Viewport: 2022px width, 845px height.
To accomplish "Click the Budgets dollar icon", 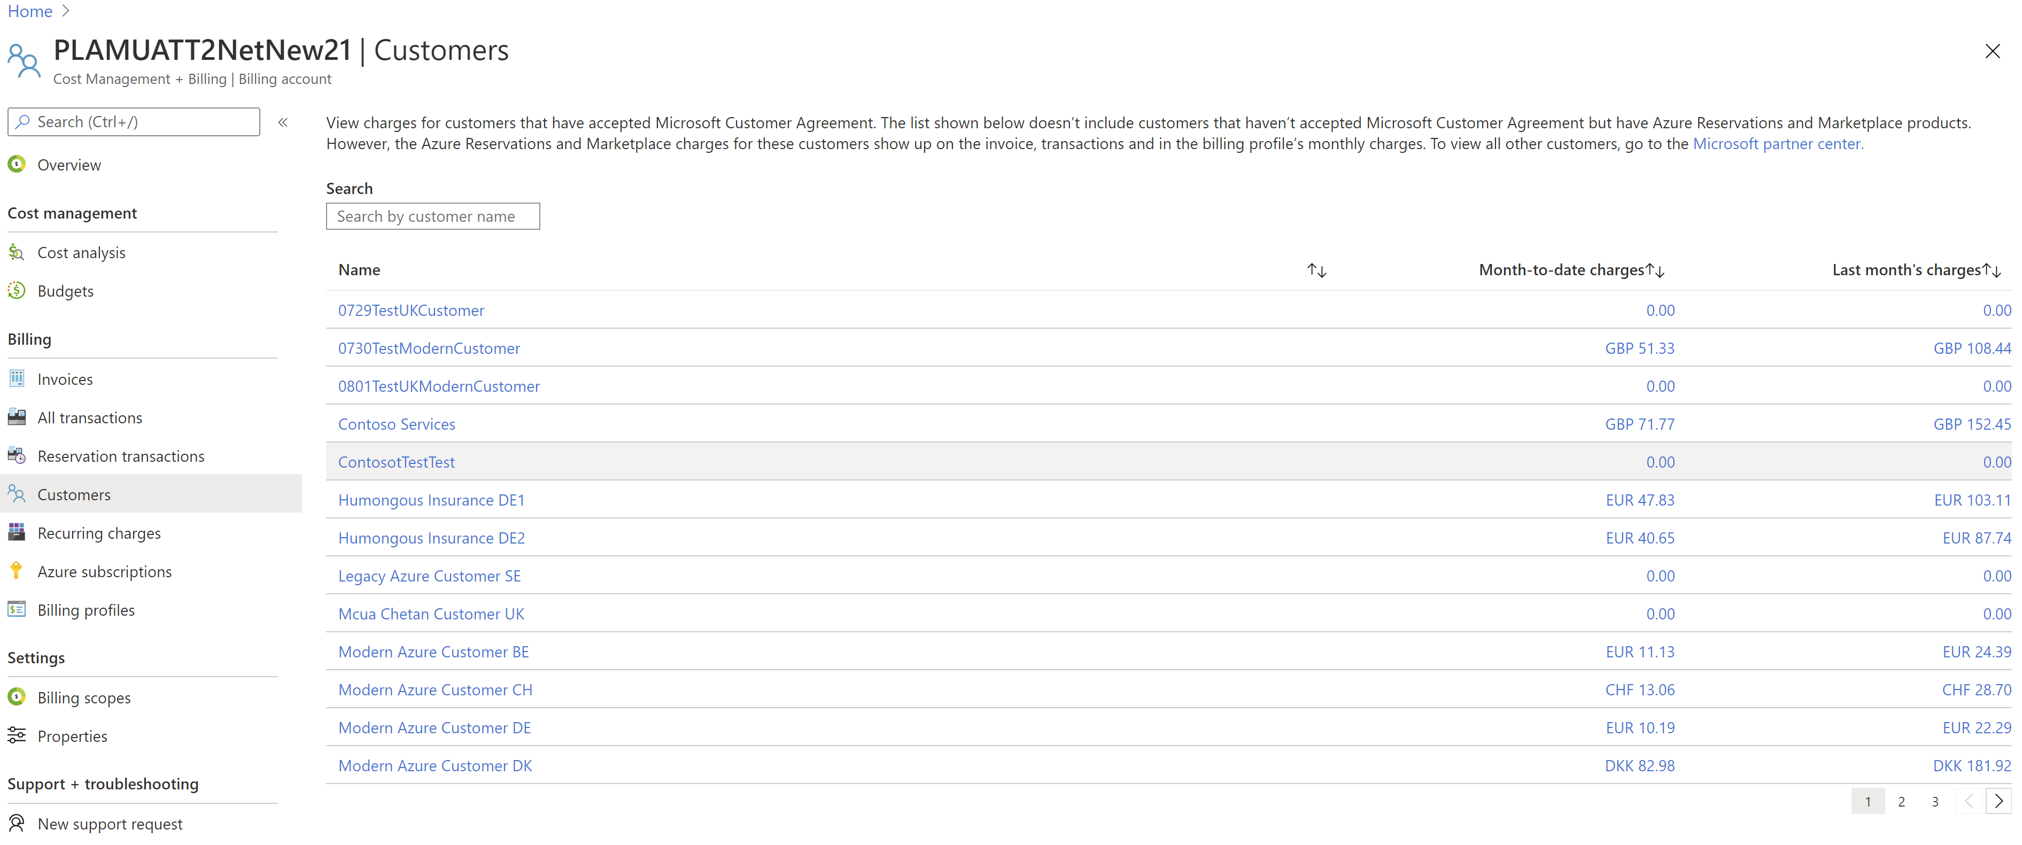I will [17, 291].
